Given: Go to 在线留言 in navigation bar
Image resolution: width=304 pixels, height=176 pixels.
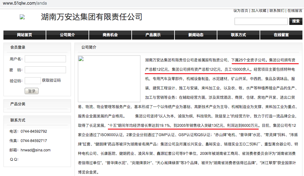Looking at the screenshot, I should (281, 35).
